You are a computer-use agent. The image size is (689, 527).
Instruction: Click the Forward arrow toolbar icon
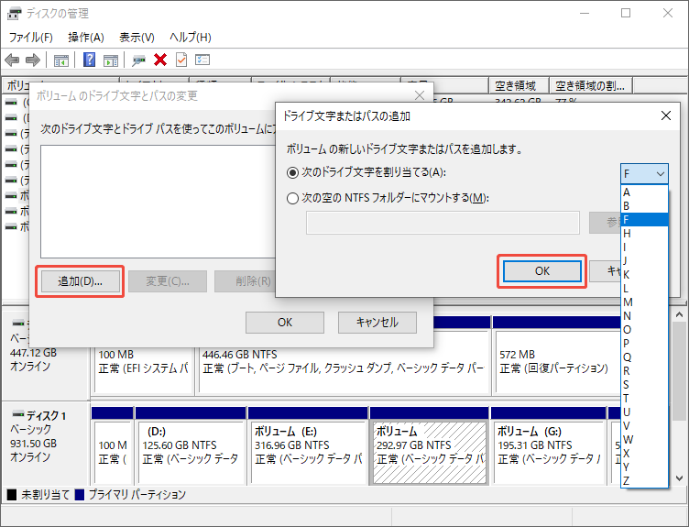[33, 60]
